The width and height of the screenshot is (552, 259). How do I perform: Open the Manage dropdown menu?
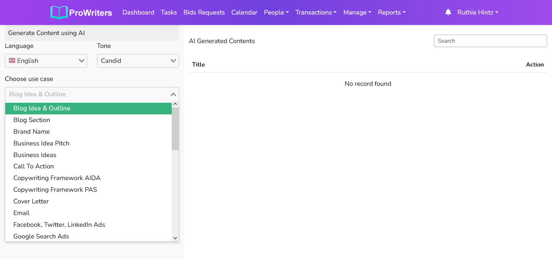click(x=357, y=12)
